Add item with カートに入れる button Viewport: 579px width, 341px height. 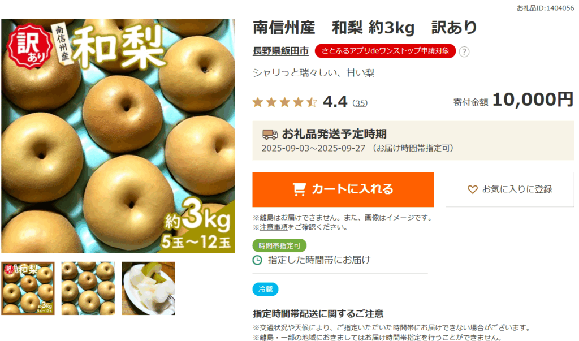pos(343,189)
